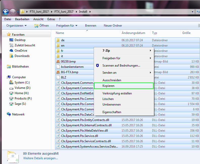Select the bcbankenstamm file icon

point(58,67)
